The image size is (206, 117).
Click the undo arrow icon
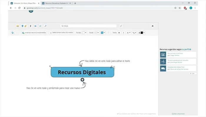click(x=12, y=33)
